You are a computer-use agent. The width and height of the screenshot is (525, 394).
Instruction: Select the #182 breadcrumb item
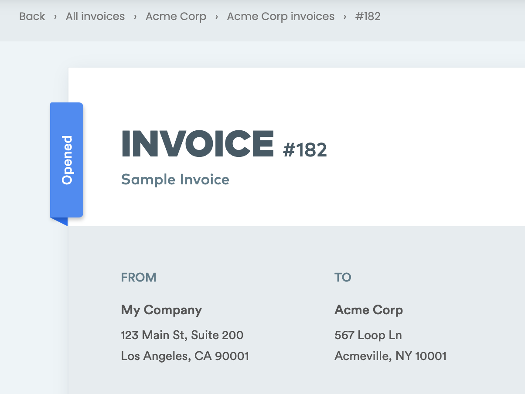tap(368, 16)
